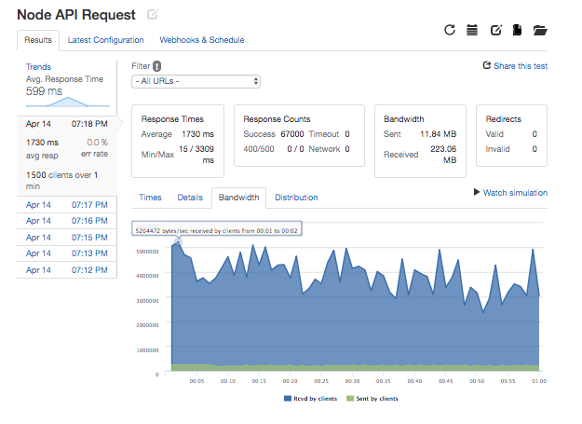This screenshot has width=582, height=424.
Task: Click the 00:30 x-axis label
Action: [352, 381]
